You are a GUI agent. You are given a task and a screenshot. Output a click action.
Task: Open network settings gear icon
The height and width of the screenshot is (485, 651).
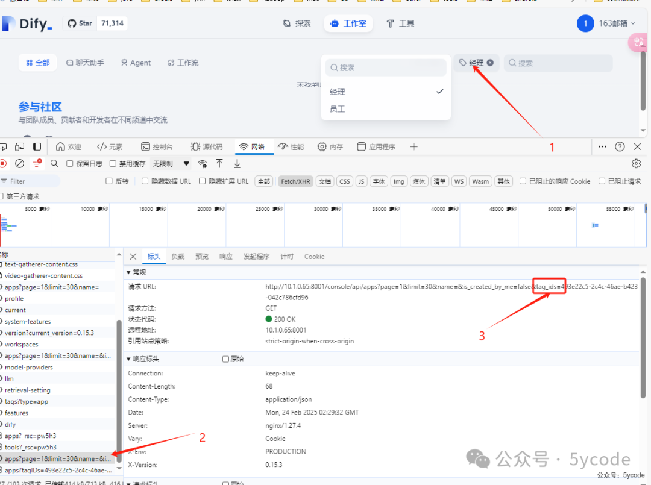click(x=636, y=163)
